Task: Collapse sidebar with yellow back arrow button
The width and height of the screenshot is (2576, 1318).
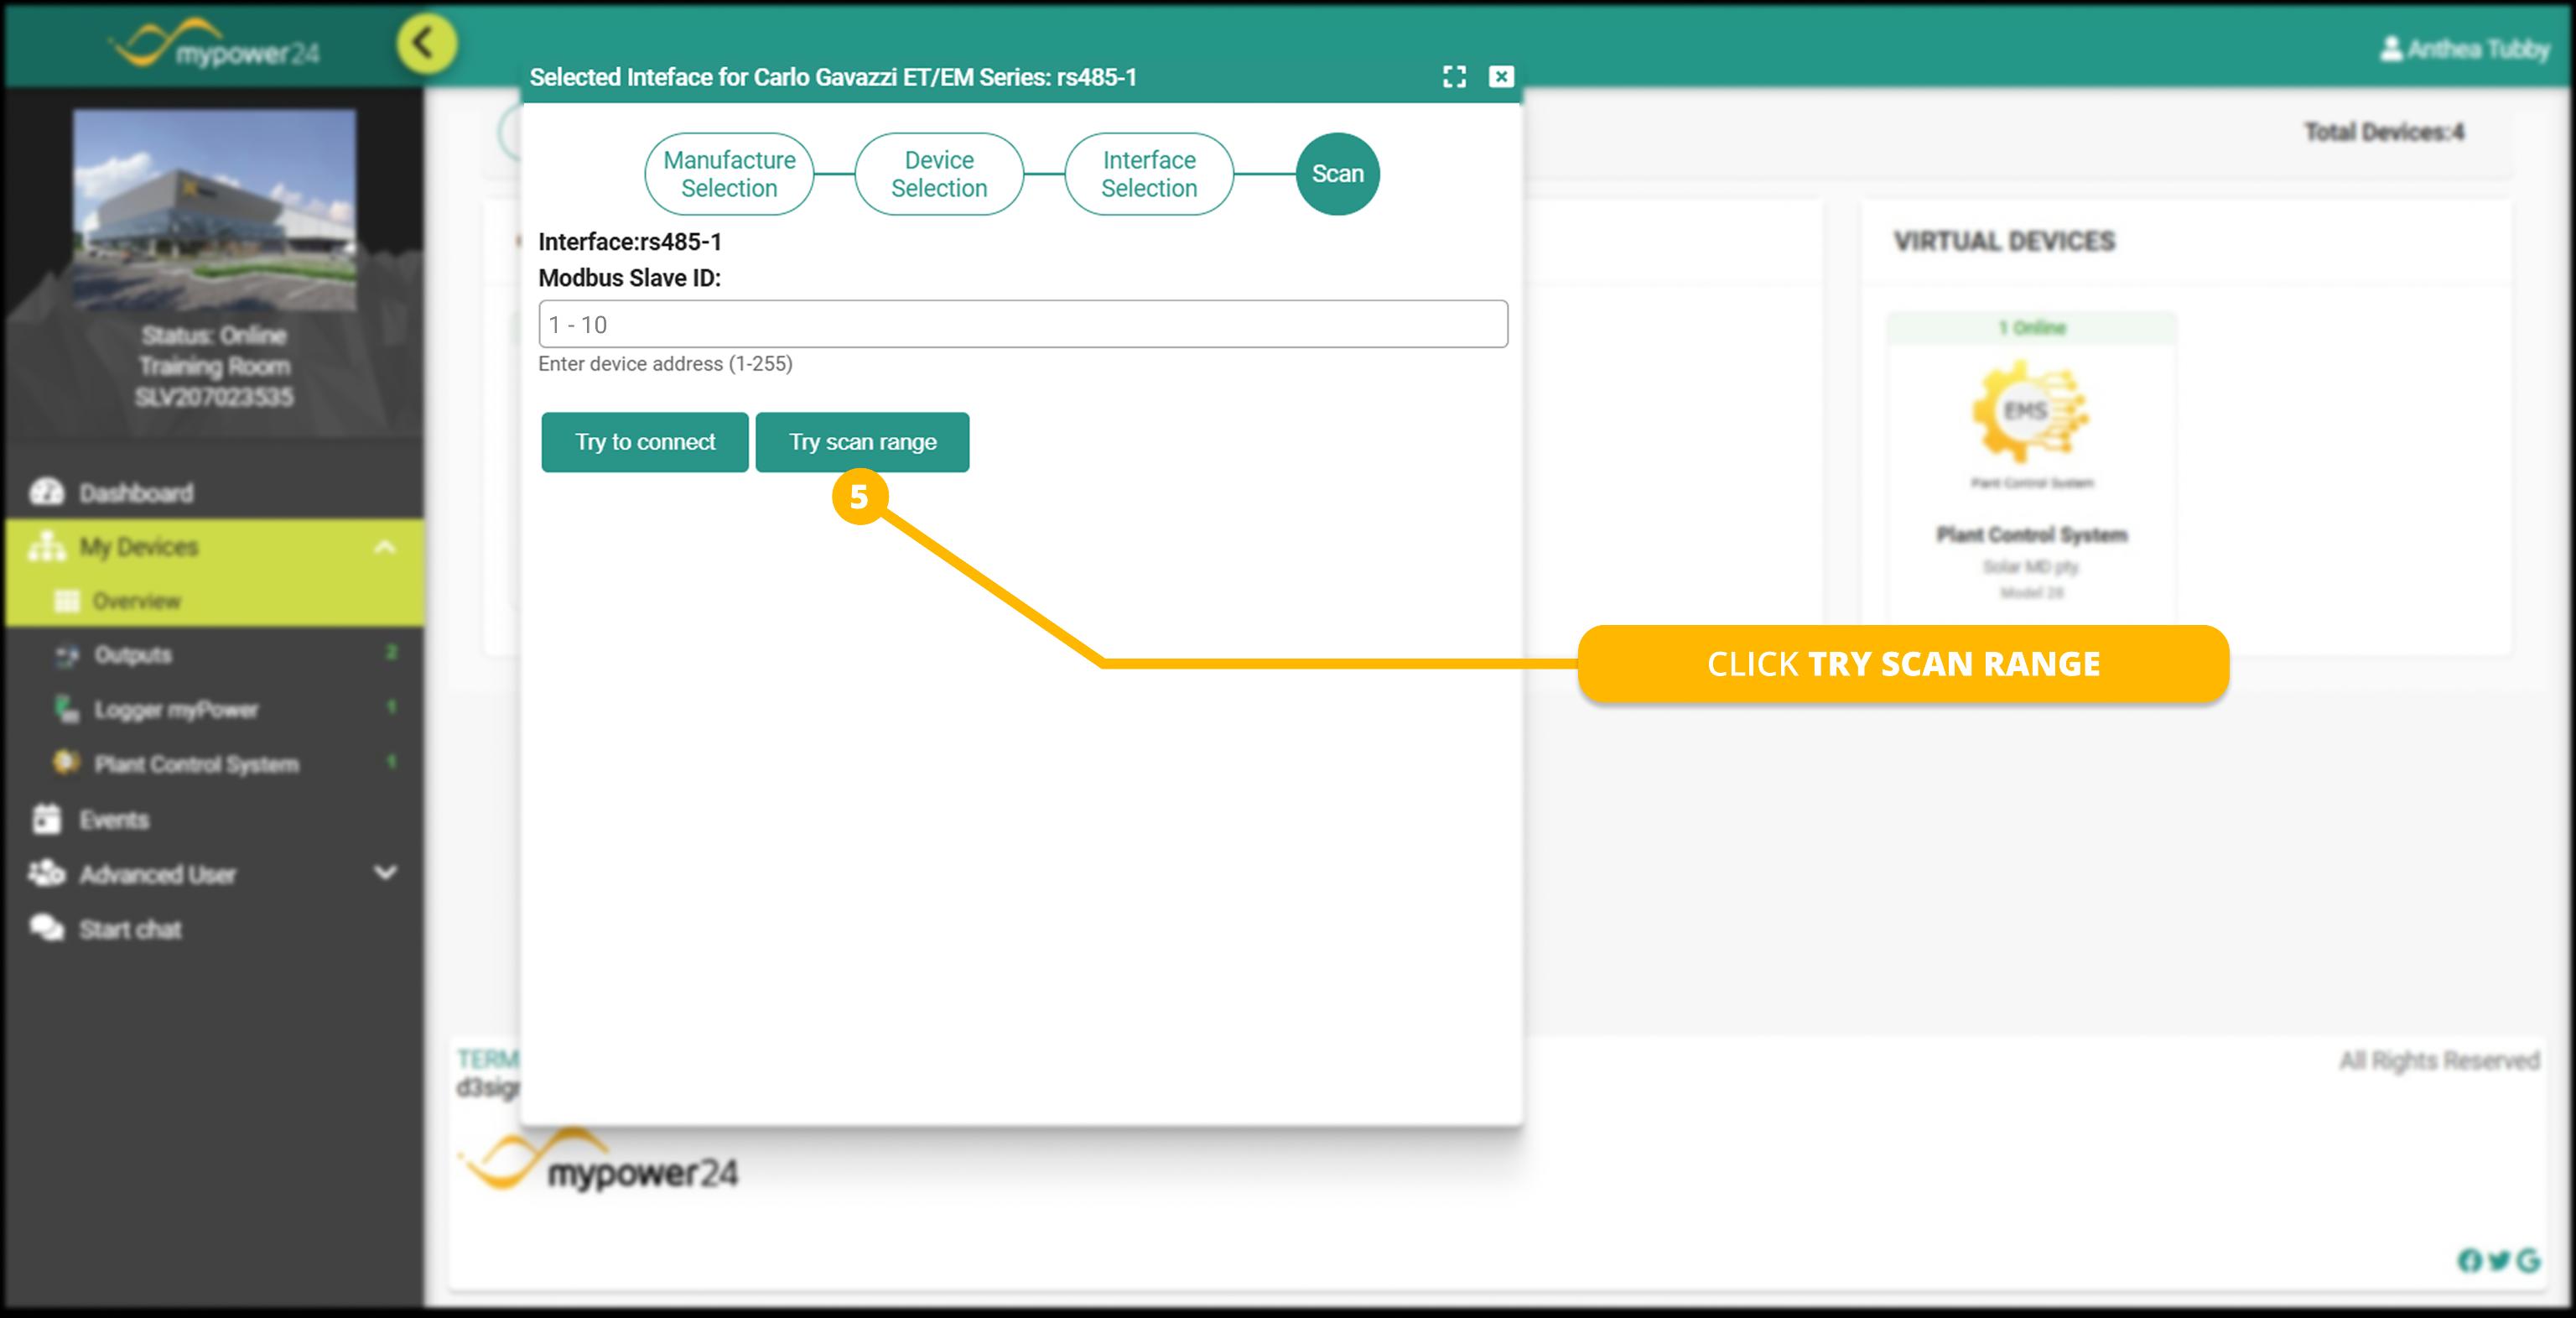Action: pos(426,44)
